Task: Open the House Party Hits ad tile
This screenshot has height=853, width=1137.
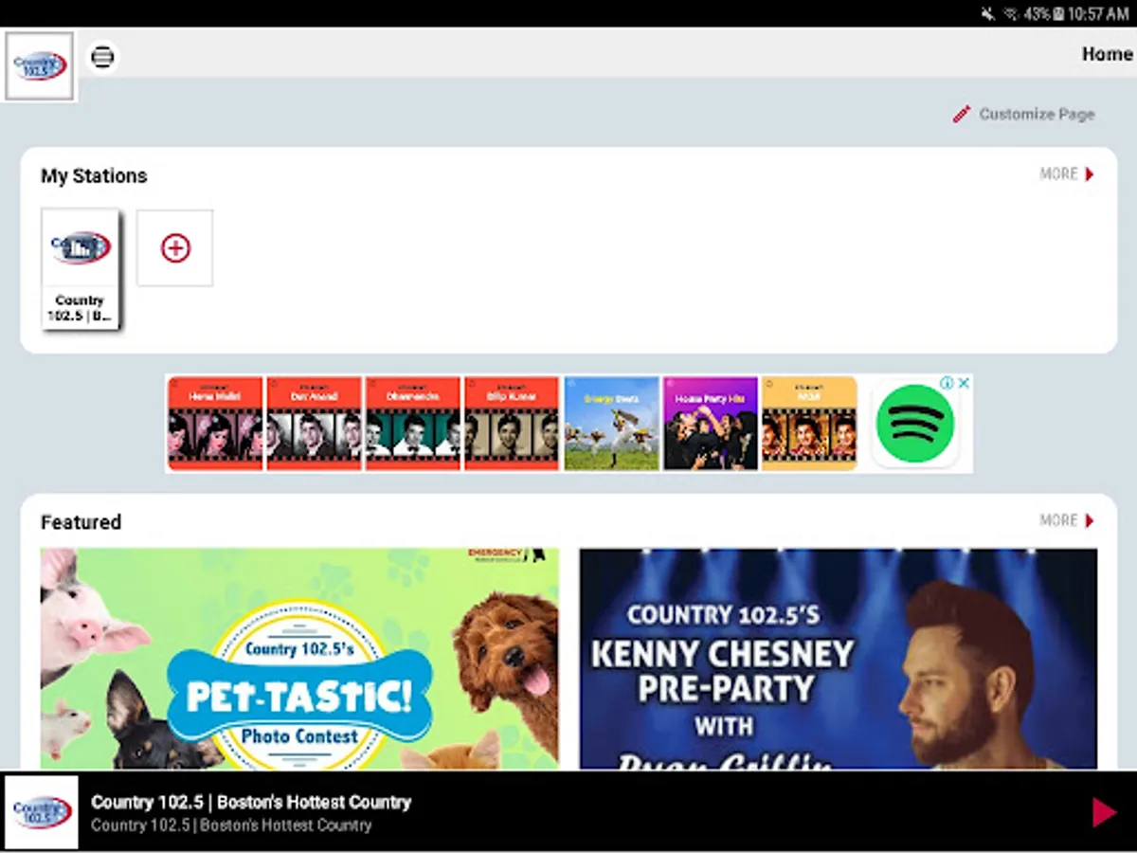Action: pos(711,423)
